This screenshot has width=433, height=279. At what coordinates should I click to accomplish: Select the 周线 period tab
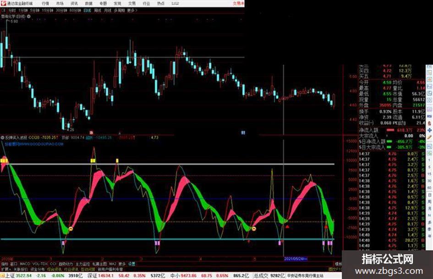[x=98, y=11]
